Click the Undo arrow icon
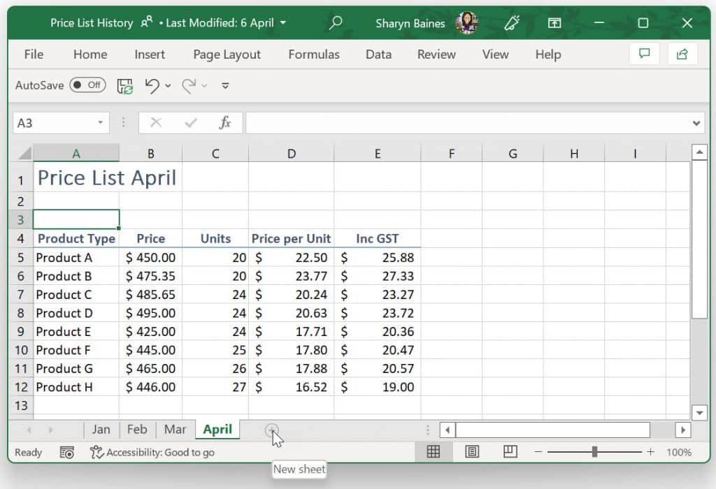Screen dimensions: 716x489 152,86
